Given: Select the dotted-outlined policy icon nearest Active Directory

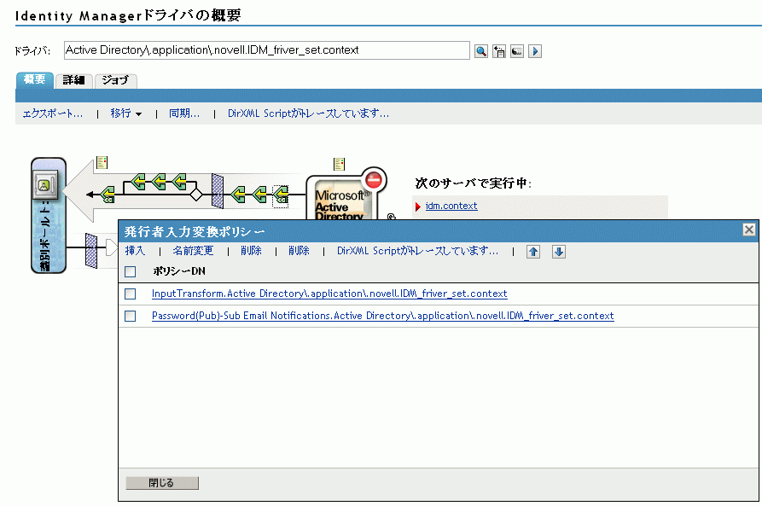Looking at the screenshot, I should [x=281, y=195].
